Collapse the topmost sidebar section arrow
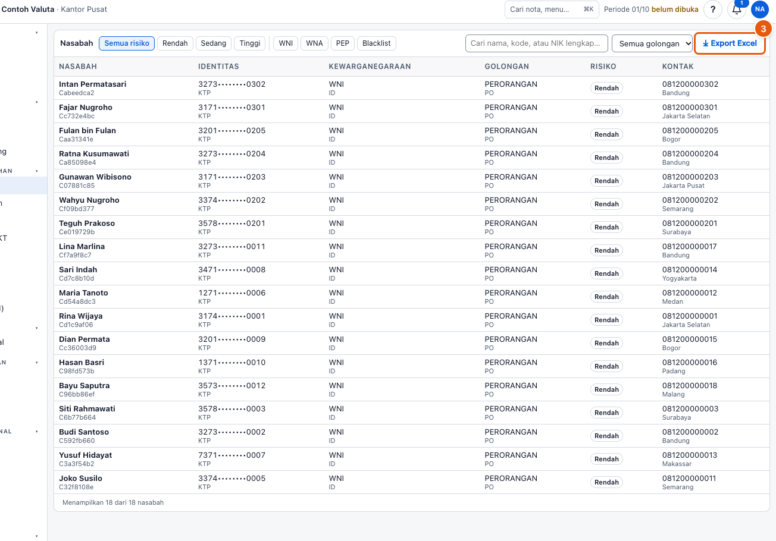The width and height of the screenshot is (776, 541). coord(37,33)
